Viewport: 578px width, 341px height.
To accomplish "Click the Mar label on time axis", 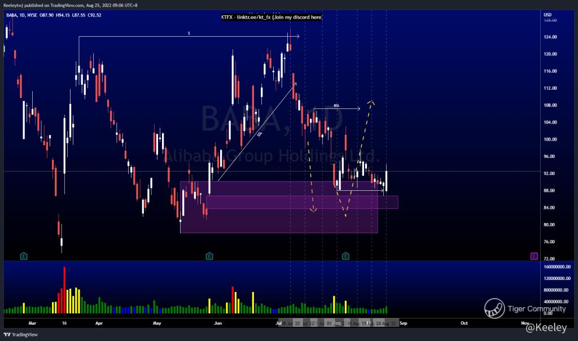I will [x=32, y=323].
